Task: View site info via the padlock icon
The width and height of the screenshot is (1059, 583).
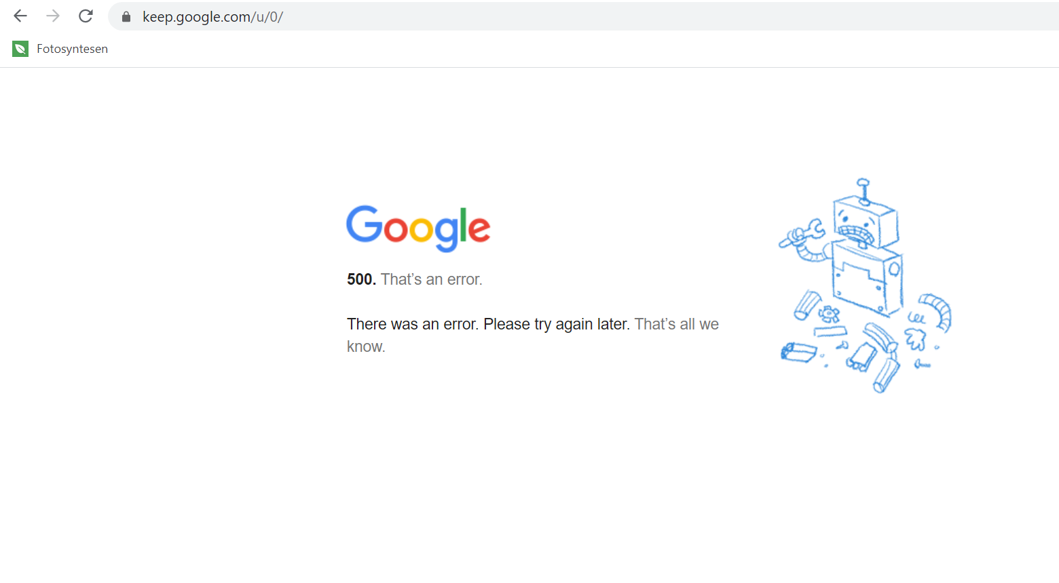Action: point(126,17)
